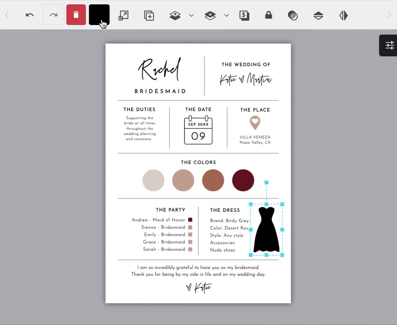Select THE WEDDING OF text
Screen dimensions: 397x325
click(x=246, y=64)
